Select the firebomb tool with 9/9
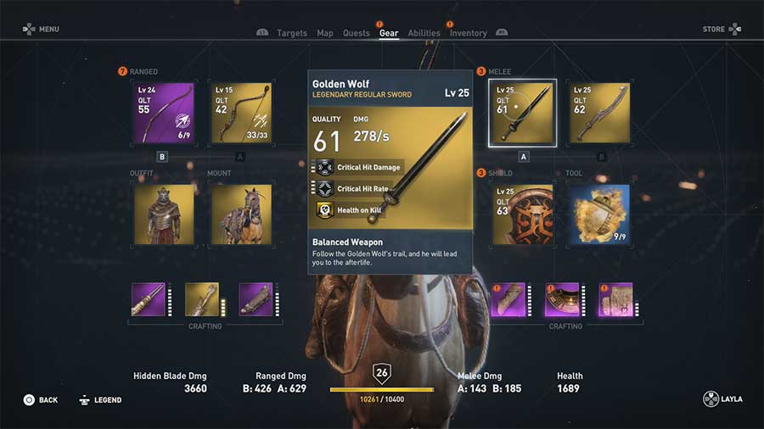 coord(600,214)
